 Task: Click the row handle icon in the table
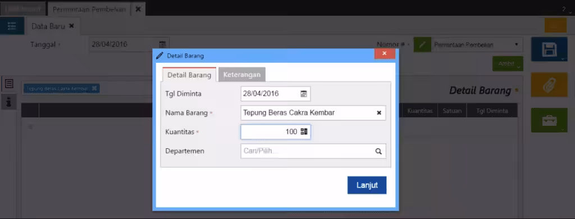(x=30, y=126)
